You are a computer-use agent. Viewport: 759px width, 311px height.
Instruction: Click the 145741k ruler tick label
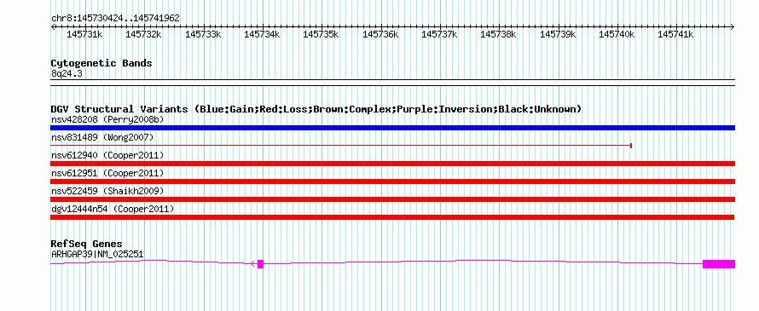click(676, 34)
